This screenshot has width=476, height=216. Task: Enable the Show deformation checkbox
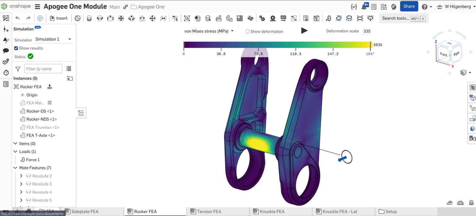tap(247, 31)
